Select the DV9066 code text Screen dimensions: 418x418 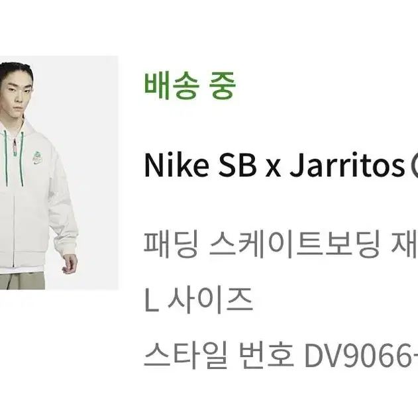[x=361, y=356]
